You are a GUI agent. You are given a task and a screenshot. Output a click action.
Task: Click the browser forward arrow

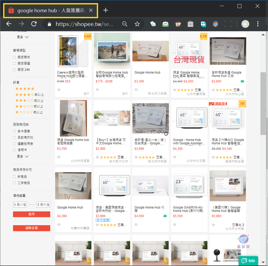(21, 24)
